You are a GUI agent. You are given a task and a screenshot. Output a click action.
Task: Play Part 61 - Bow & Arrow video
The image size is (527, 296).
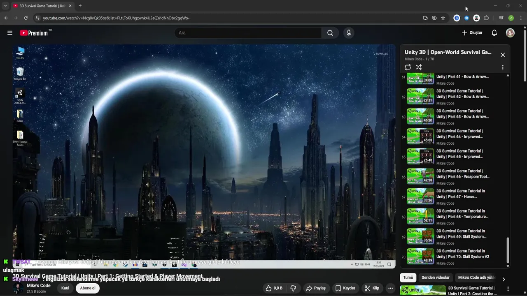pyautogui.click(x=420, y=78)
